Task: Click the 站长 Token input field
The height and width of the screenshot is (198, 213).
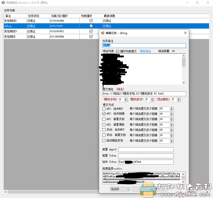Action: coord(146,162)
